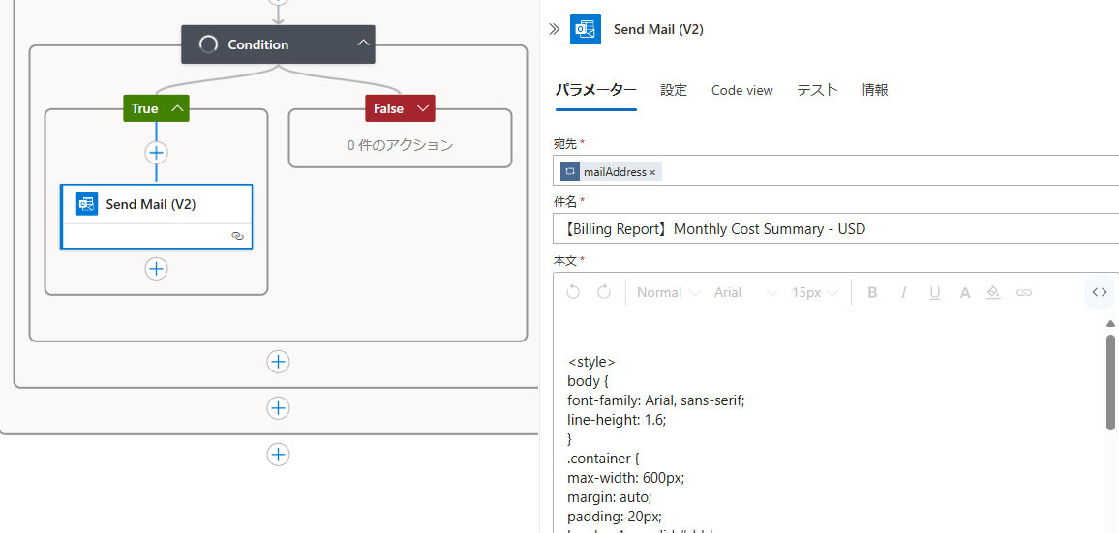Click the 'font-family: Arial, sans-serif;' line
Viewport: 1119px width, 533px height.
[656, 400]
